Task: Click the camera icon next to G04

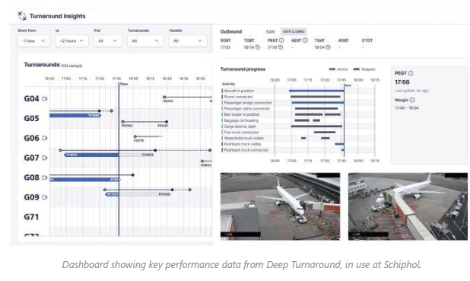Action: pos(45,98)
